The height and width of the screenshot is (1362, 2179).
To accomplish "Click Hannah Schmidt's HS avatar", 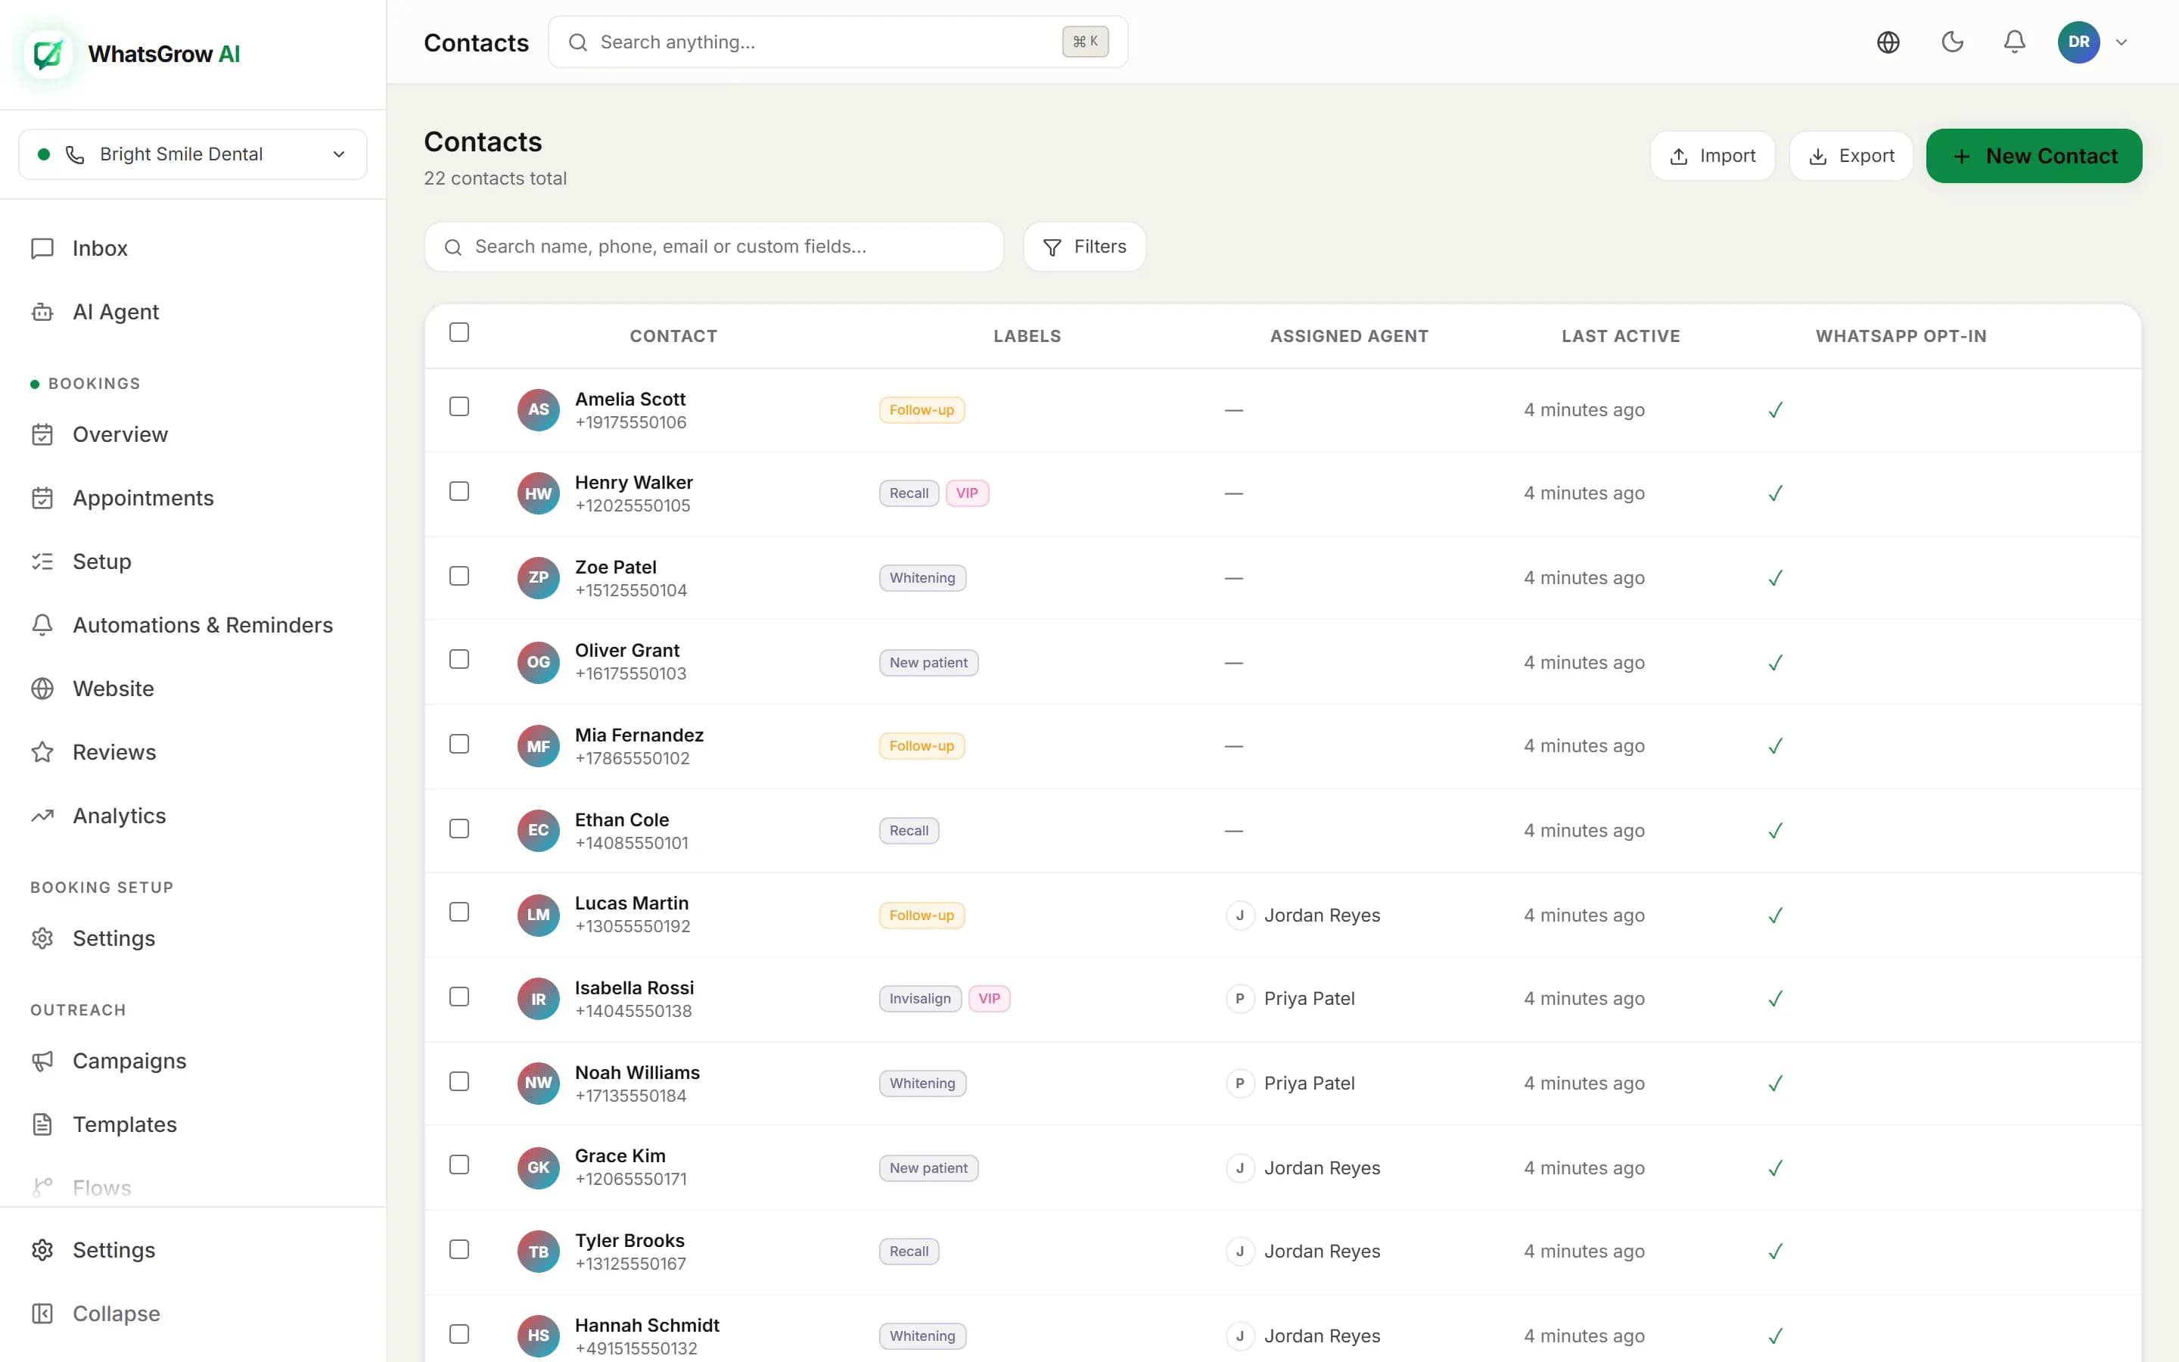I will pos(539,1336).
